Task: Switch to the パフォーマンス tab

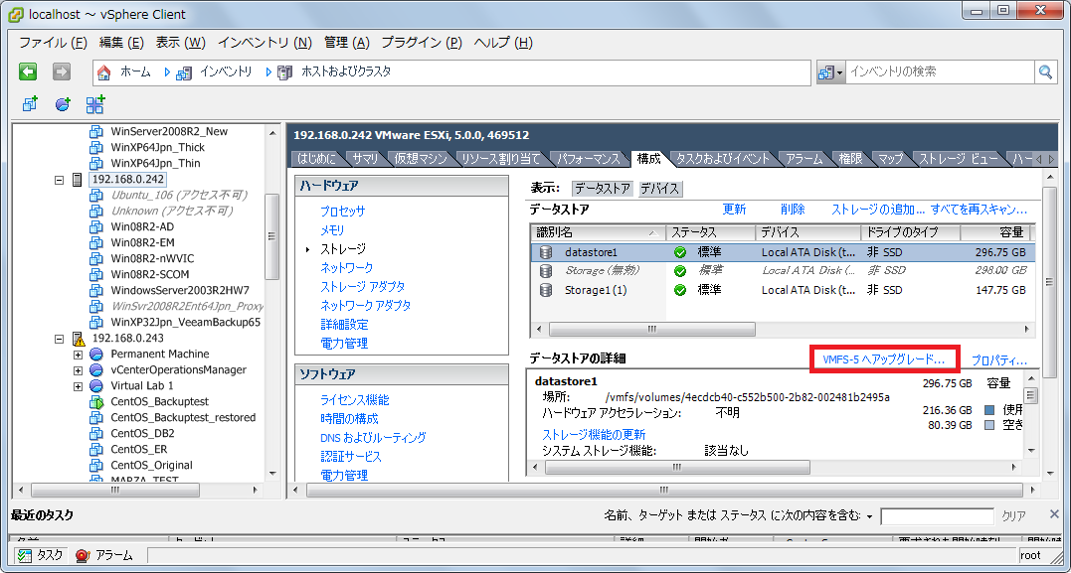Action: click(588, 159)
